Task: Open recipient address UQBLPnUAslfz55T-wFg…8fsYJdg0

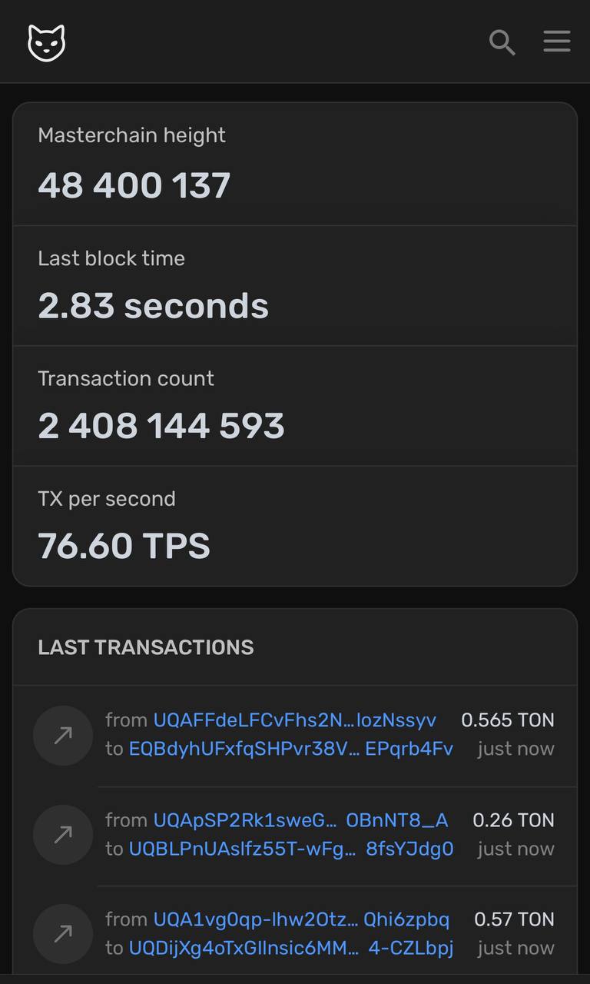Action: 291,849
